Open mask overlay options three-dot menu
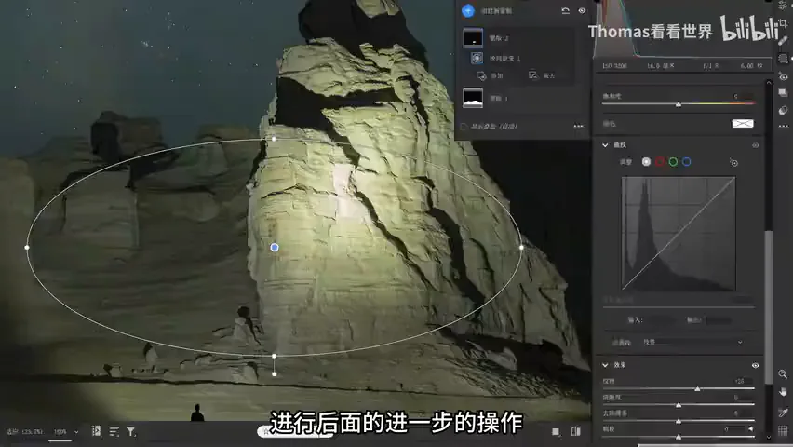Screen dimensions: 793x447 [x=579, y=126]
